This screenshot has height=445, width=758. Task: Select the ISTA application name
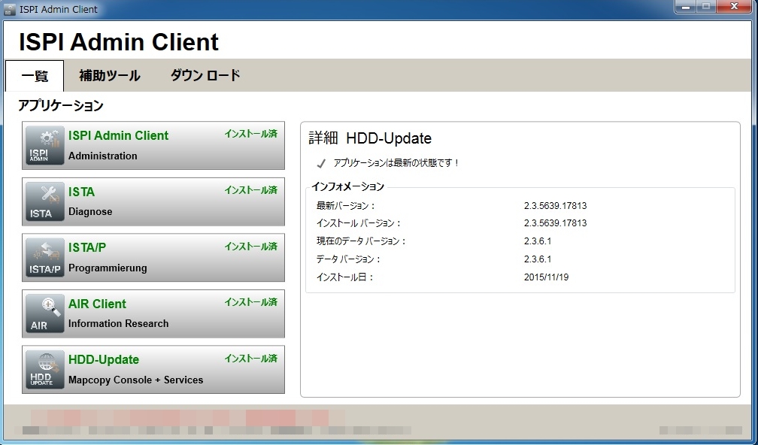pos(82,192)
